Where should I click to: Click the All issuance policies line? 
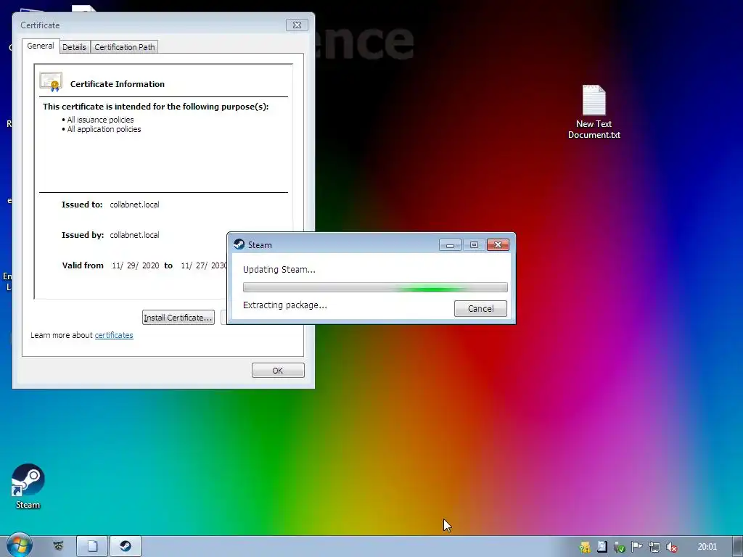pos(100,120)
